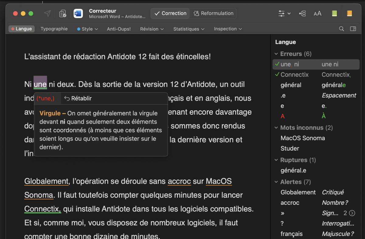Select the 'français Majuscule?' alert row
The height and width of the screenshot is (239, 365).
pos(316,234)
